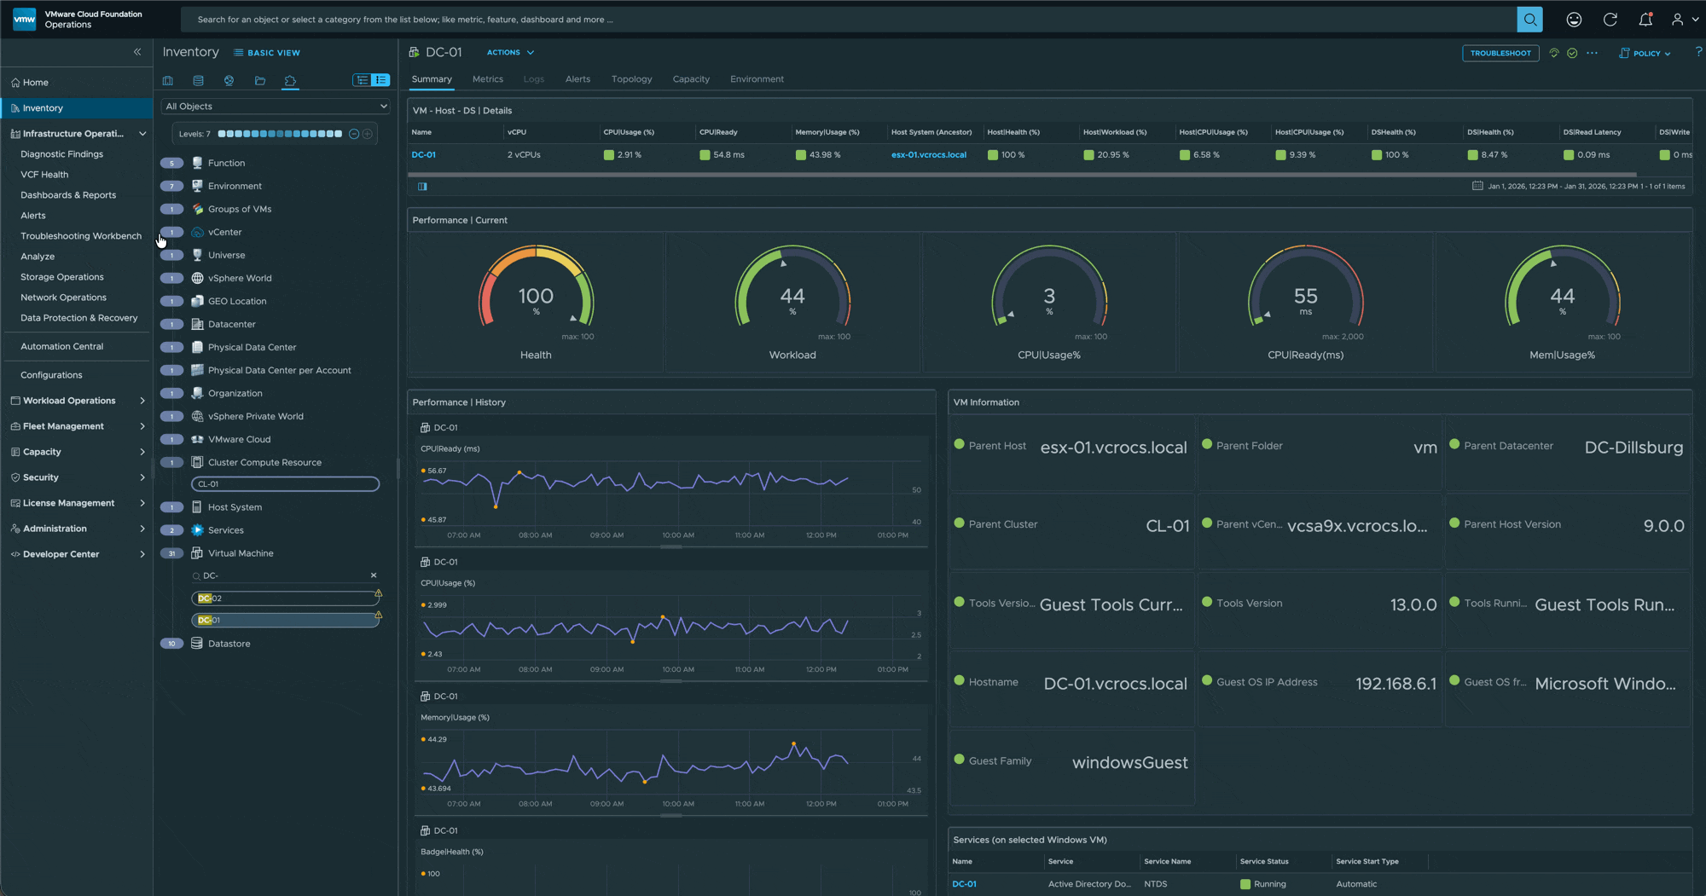
Task: Open the Capacity tab
Action: [x=690, y=79]
